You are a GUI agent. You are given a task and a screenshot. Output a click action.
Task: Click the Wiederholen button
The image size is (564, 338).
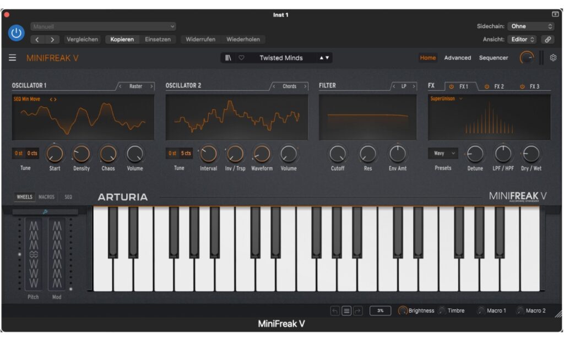point(243,40)
